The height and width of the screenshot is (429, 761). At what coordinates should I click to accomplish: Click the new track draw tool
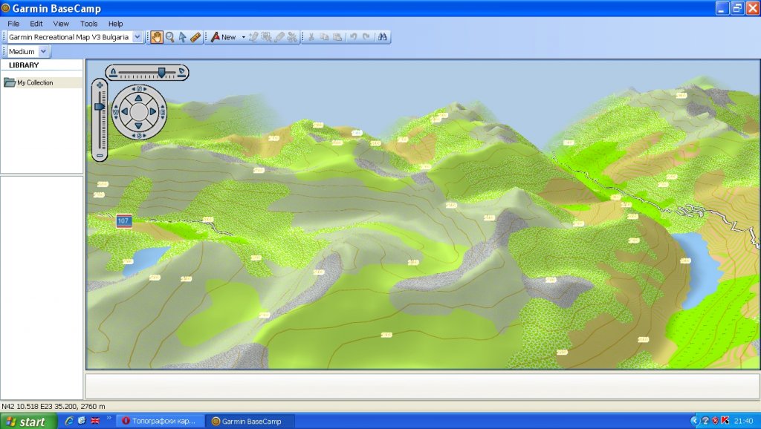(x=253, y=37)
